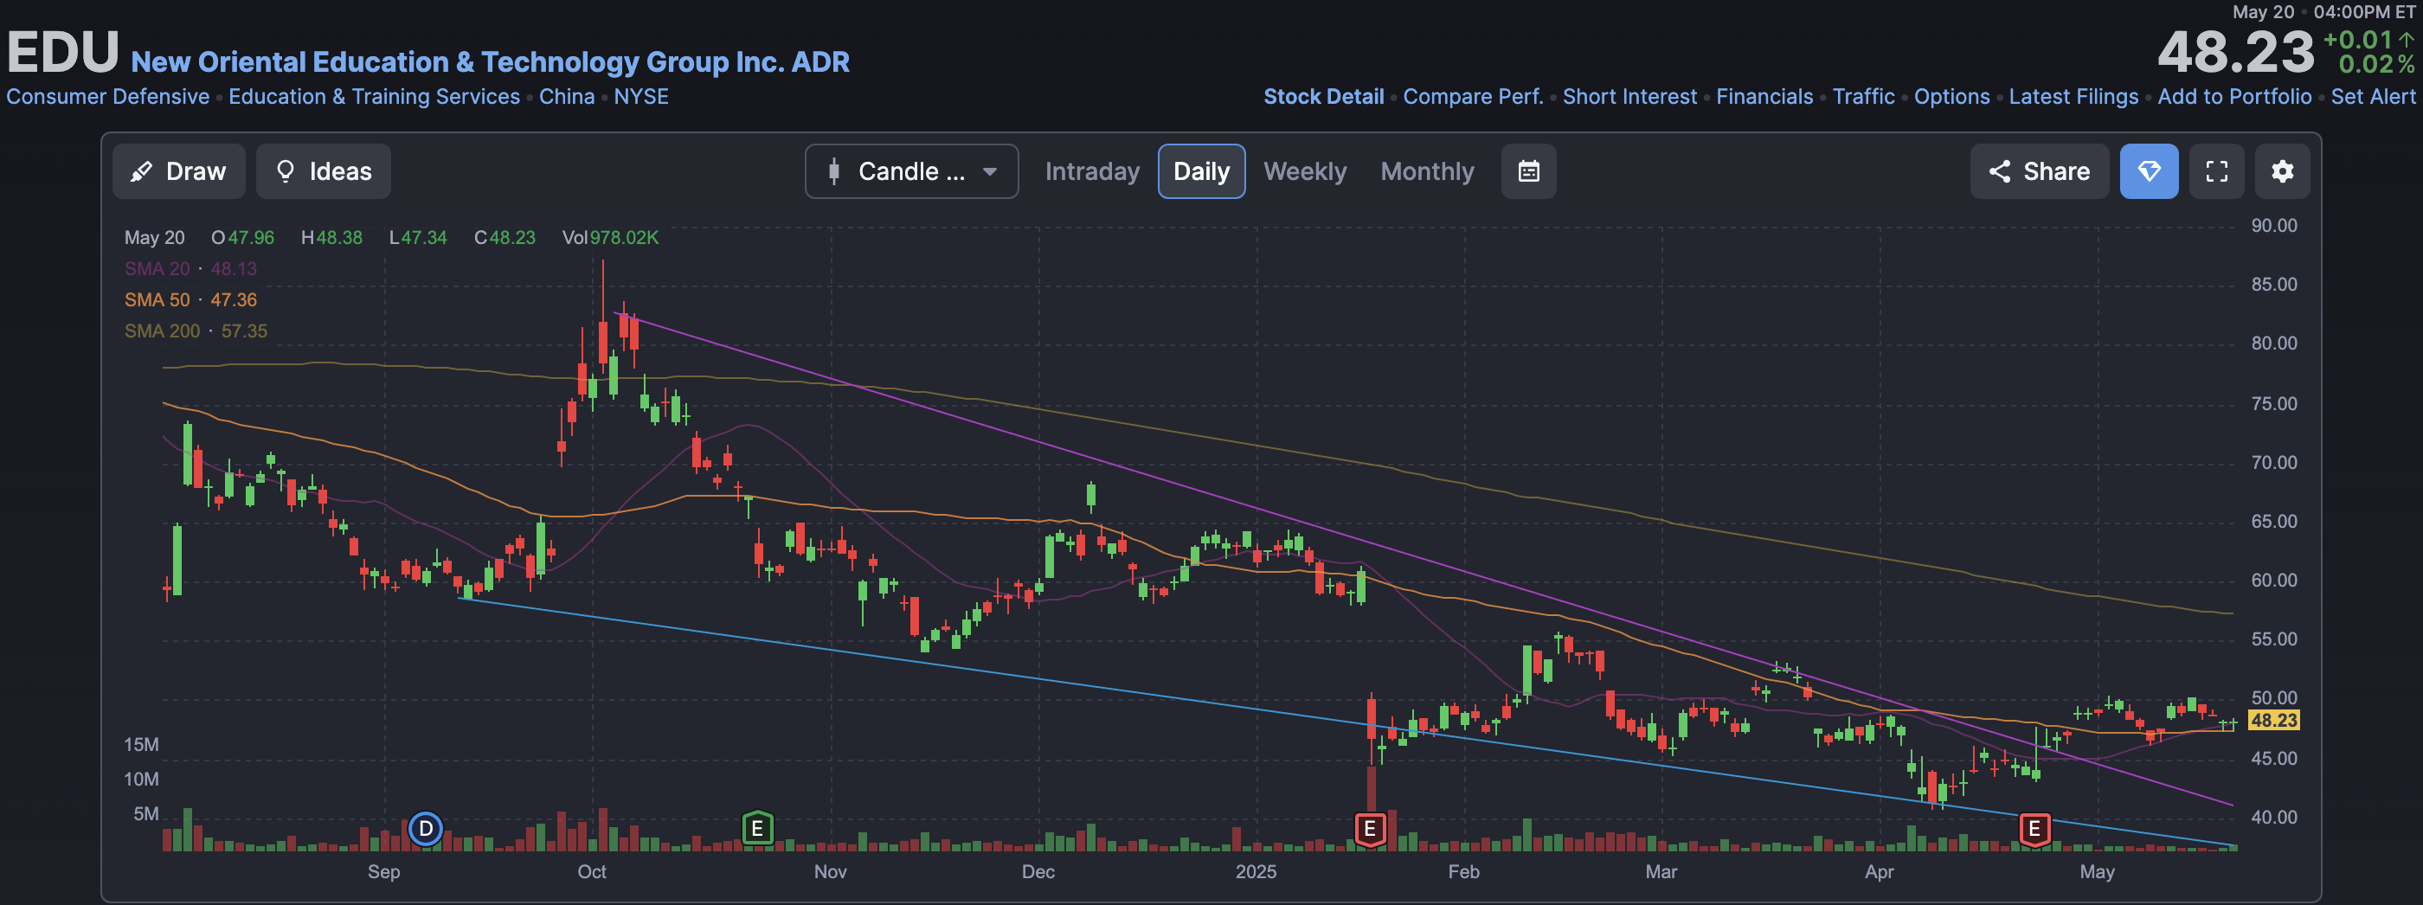Open chart settings gear

[2282, 171]
